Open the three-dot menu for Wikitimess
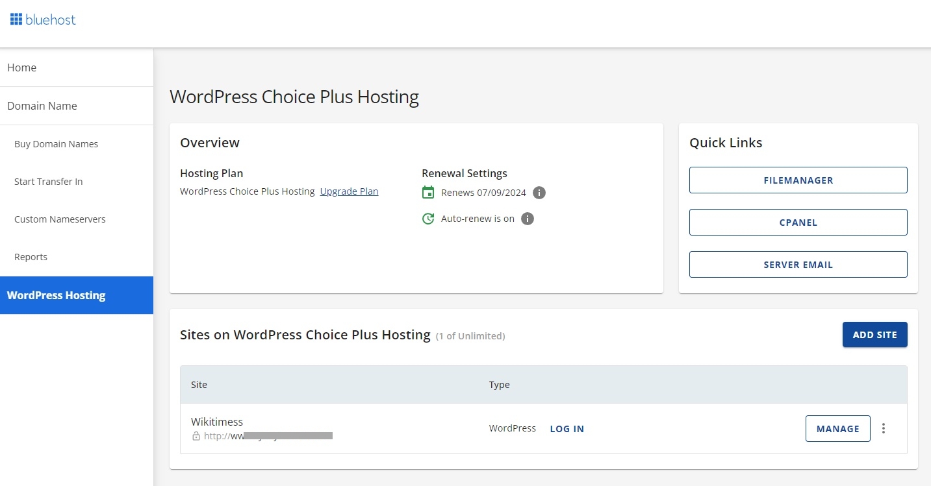 coord(883,428)
